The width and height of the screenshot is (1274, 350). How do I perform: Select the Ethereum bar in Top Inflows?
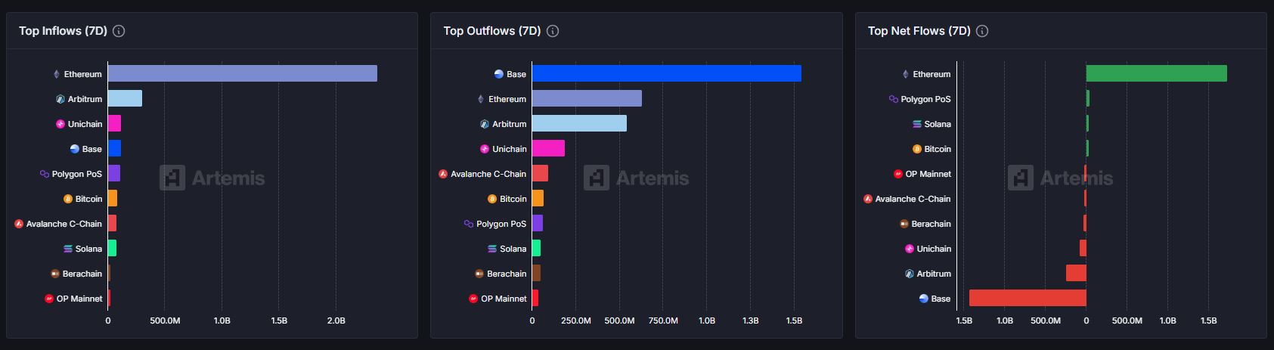[x=243, y=73]
